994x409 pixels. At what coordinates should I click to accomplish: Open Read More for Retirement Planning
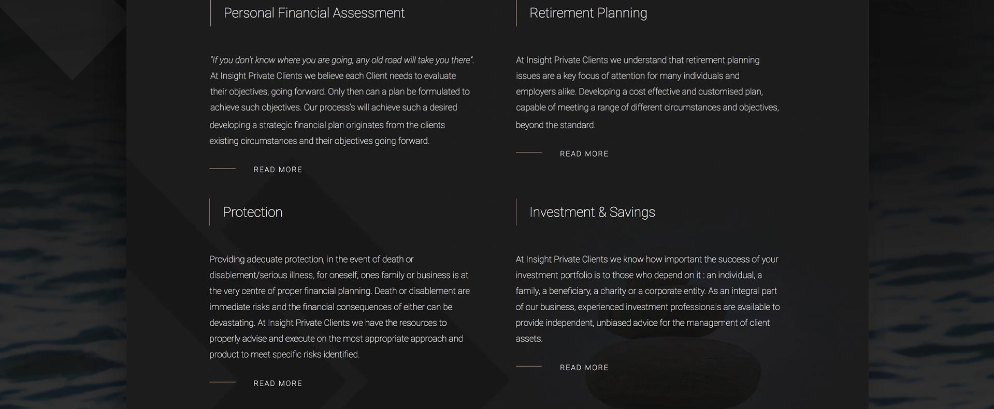(584, 154)
